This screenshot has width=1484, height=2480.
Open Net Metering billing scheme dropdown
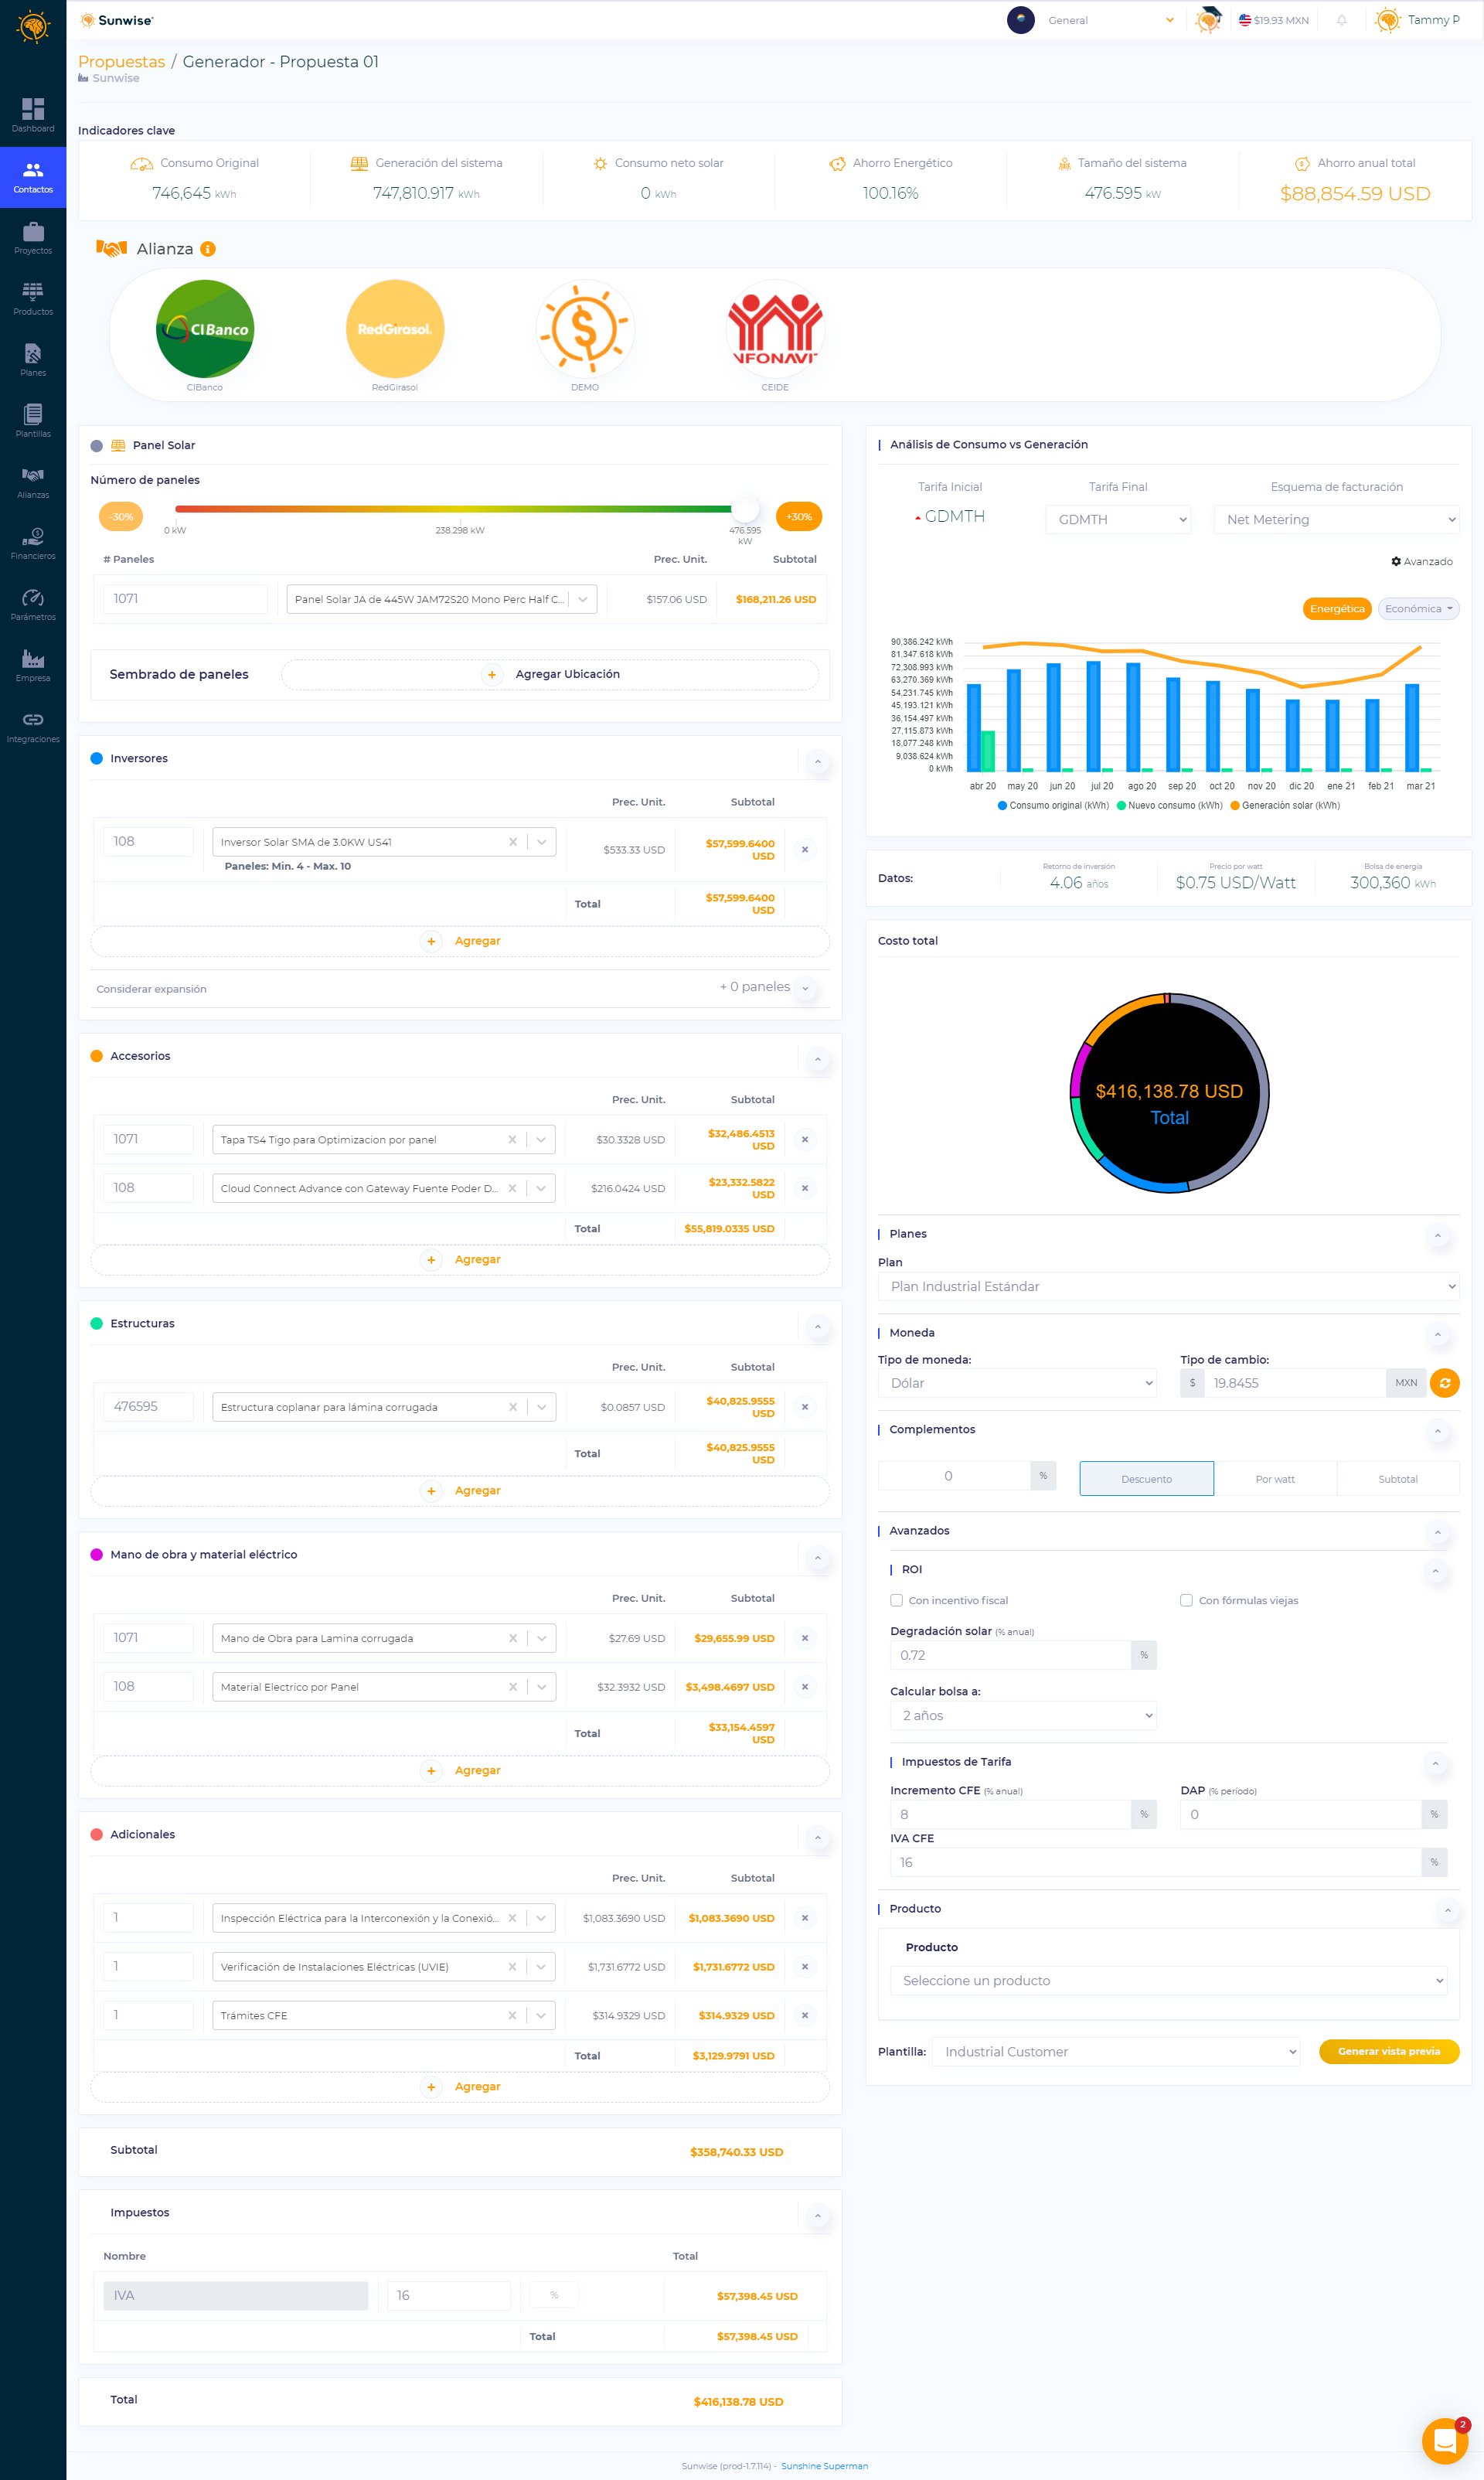[x=1336, y=519]
